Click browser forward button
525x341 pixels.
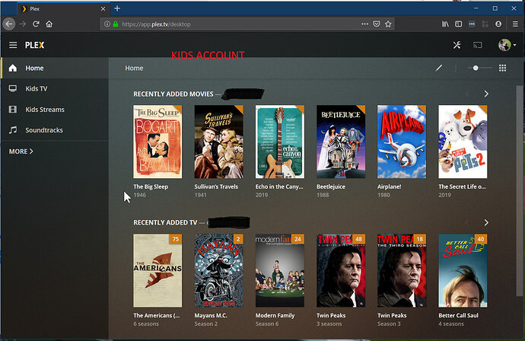(x=22, y=24)
